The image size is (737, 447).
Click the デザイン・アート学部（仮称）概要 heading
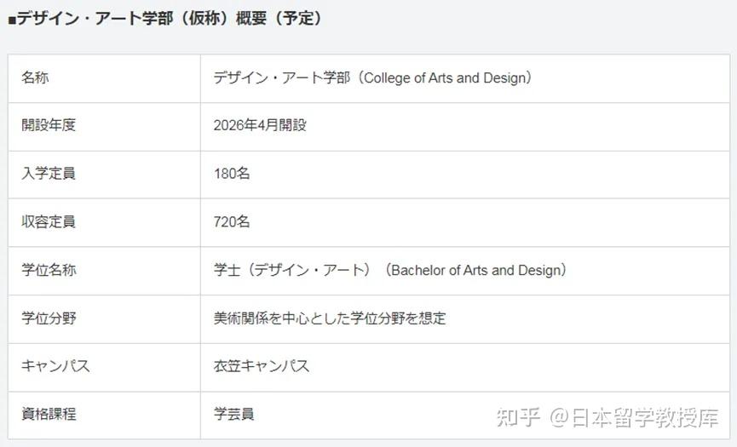(x=169, y=19)
